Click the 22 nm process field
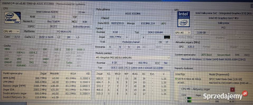The image size is (253, 105). tap(82, 12)
